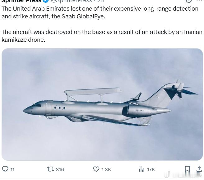Open the post's 2h timestamp

[100, 1]
